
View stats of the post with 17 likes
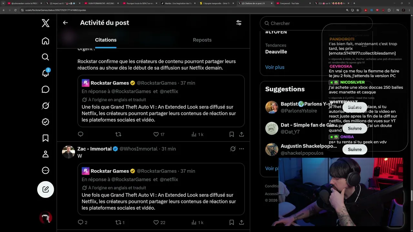click(197, 134)
